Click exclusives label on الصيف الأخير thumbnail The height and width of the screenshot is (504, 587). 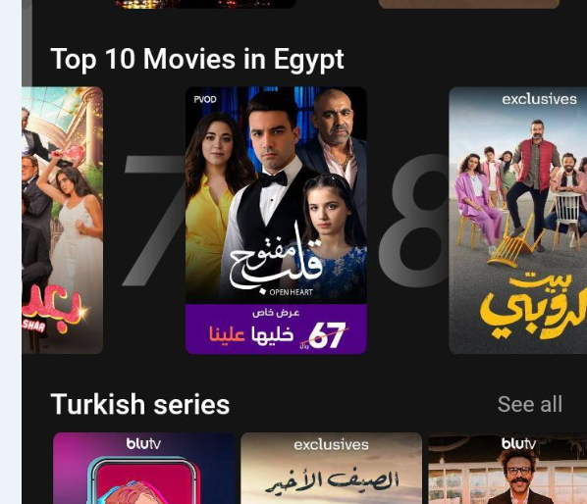(332, 445)
